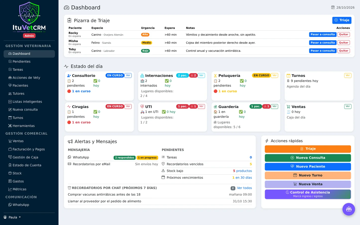The image size is (360, 225).
Task: Click the Recordatorios vencidos shield icon
Action: 163,164
